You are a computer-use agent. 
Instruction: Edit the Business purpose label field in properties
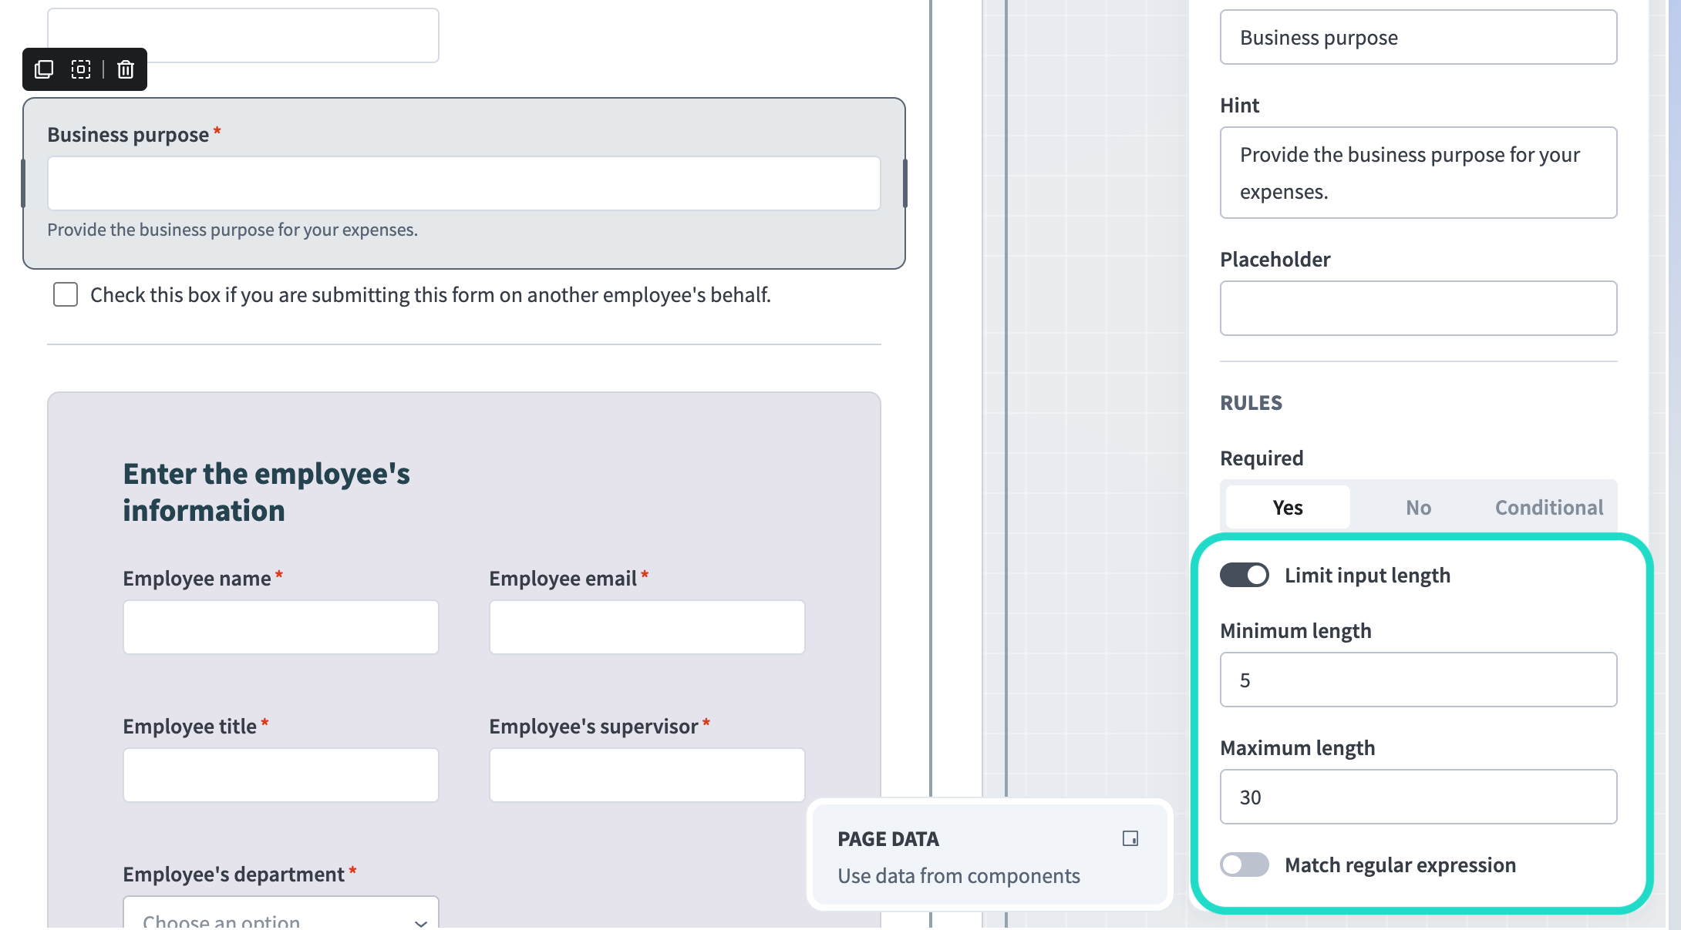[1418, 37]
